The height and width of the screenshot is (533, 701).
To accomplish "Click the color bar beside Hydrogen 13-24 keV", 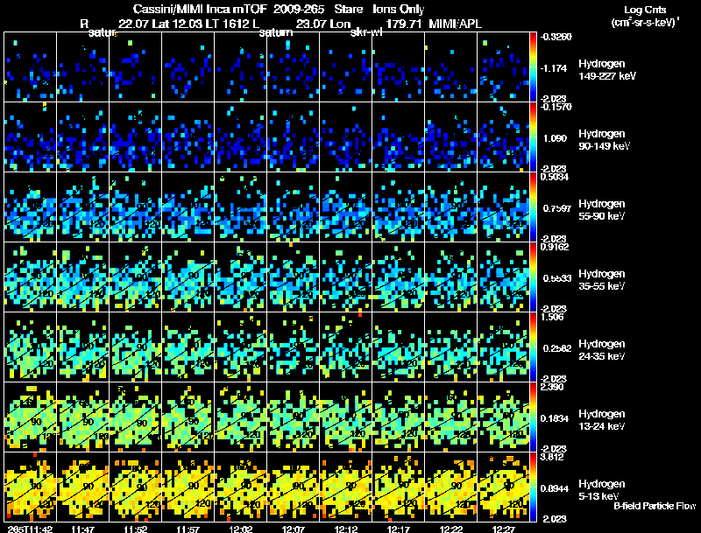I will 533,417.
